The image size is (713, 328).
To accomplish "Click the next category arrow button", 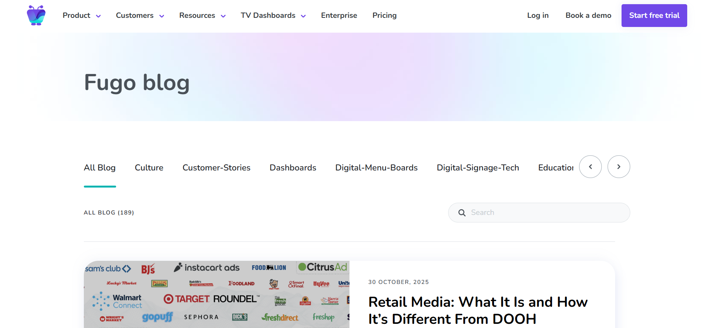I will 619,167.
